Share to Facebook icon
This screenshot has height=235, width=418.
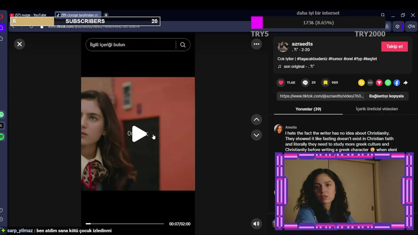(396, 83)
